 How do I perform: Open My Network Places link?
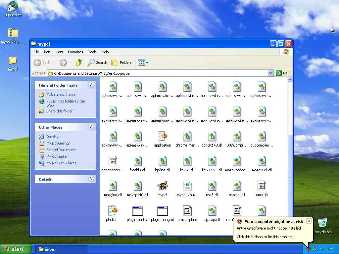pos(61,163)
